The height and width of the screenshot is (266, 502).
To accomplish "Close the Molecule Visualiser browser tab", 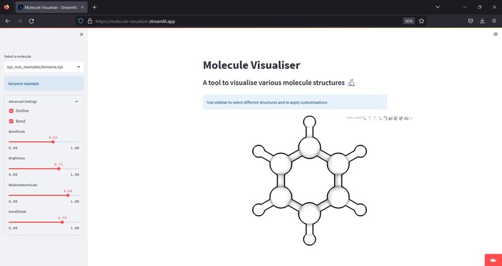I will tap(82, 7).
